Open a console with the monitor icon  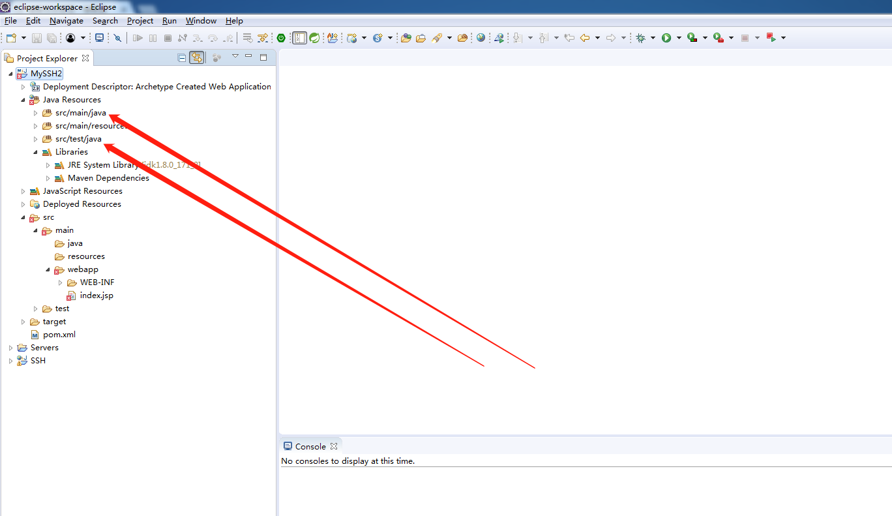point(99,38)
